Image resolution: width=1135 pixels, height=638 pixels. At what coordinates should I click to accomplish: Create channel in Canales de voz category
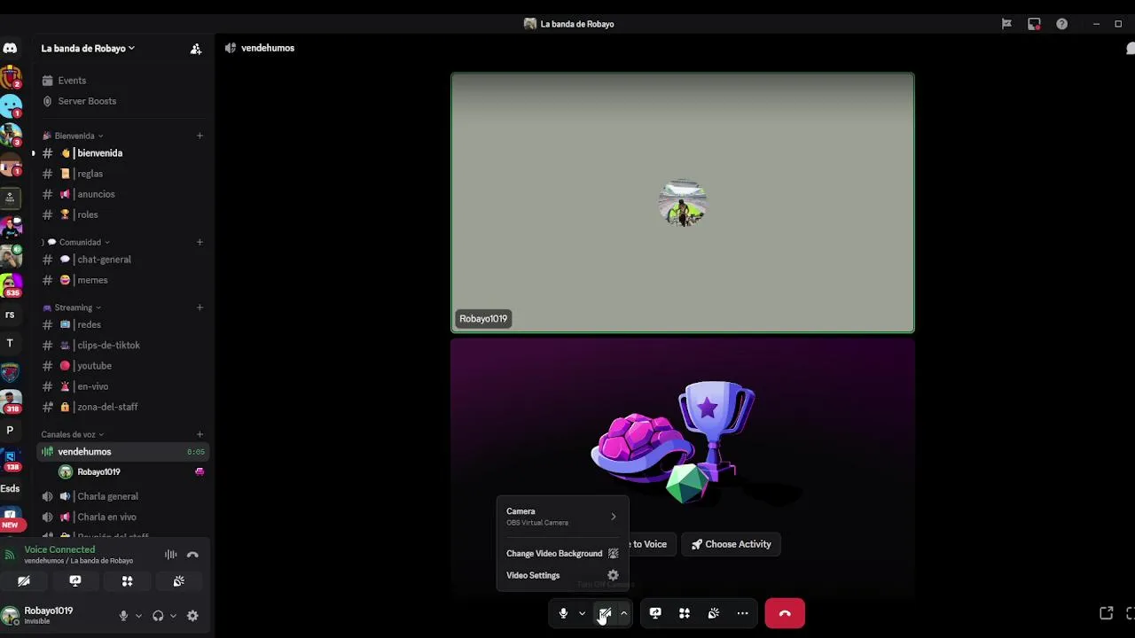pos(200,434)
